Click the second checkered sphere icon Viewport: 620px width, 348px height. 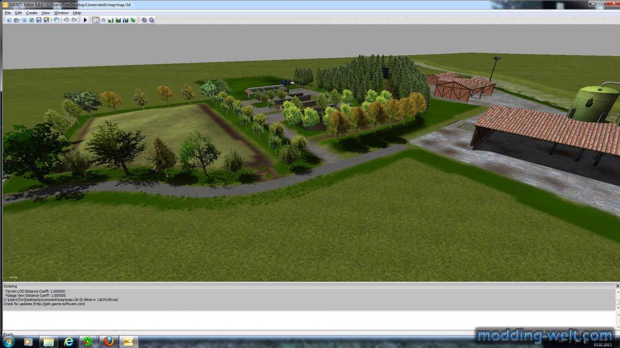[x=152, y=20]
